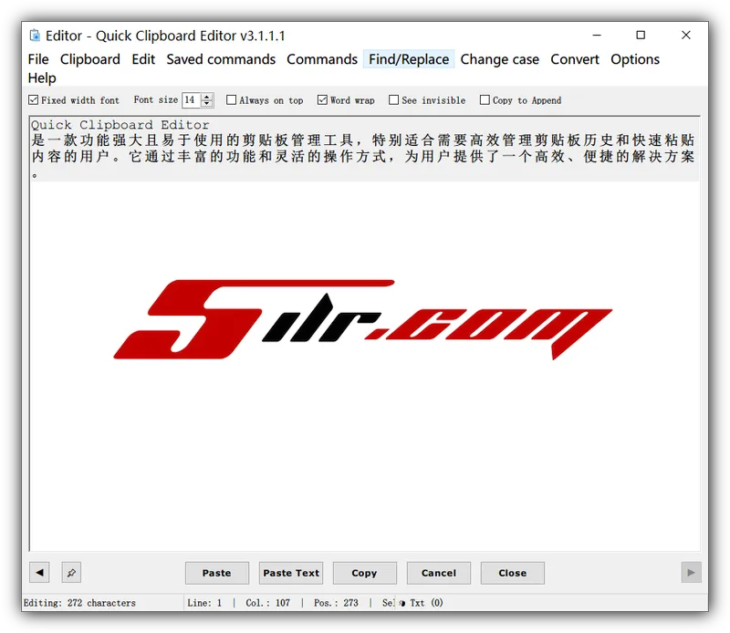Screen dimensions: 730x633
Task: Click the Paste Text button
Action: pos(291,573)
